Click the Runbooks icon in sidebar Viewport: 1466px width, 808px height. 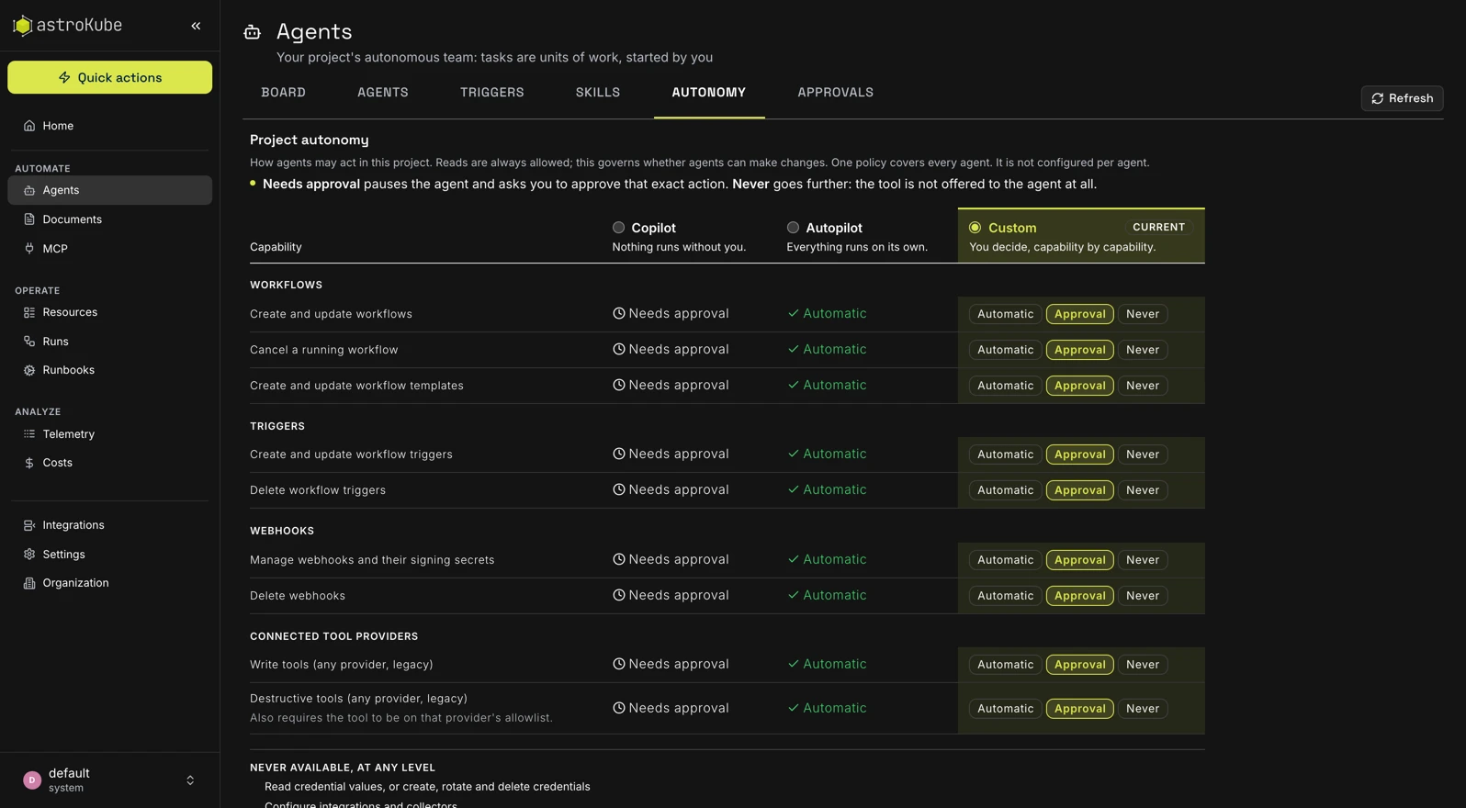click(x=29, y=370)
